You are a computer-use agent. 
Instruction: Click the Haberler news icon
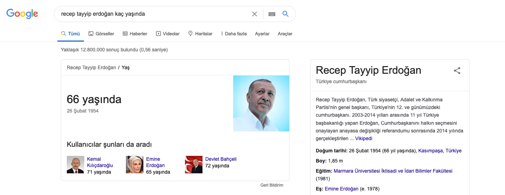pos(125,34)
